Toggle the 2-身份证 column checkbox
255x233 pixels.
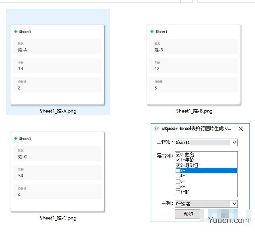tap(178, 165)
